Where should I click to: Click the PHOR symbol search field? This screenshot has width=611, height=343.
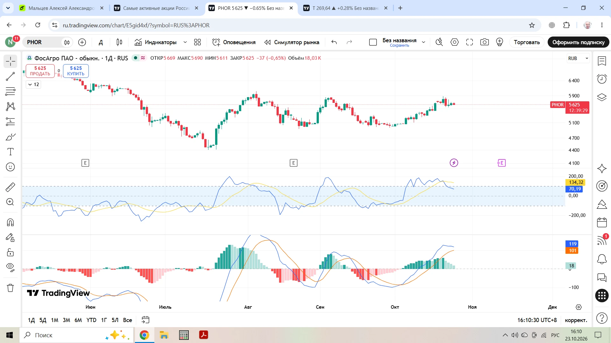tap(42, 42)
